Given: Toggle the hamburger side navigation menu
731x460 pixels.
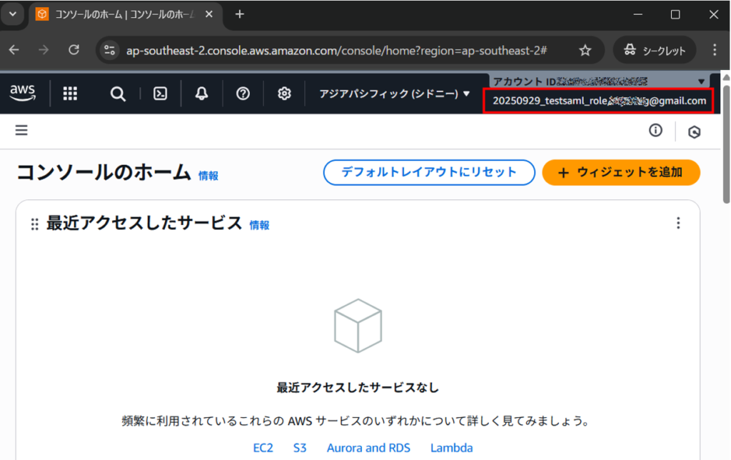Looking at the screenshot, I should point(21,130).
